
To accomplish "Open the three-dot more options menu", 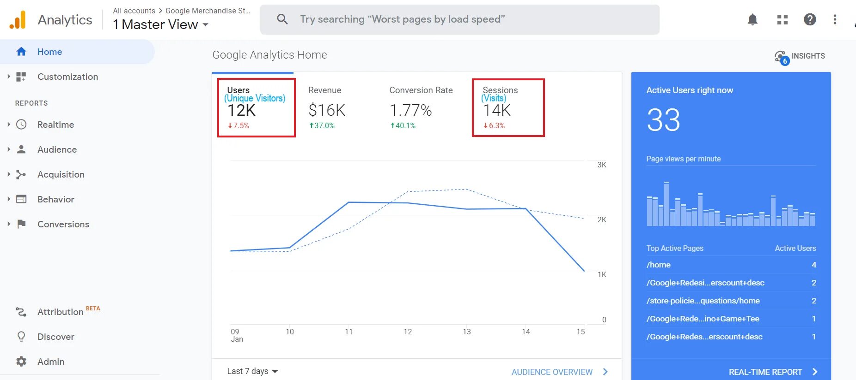I will click(x=835, y=19).
